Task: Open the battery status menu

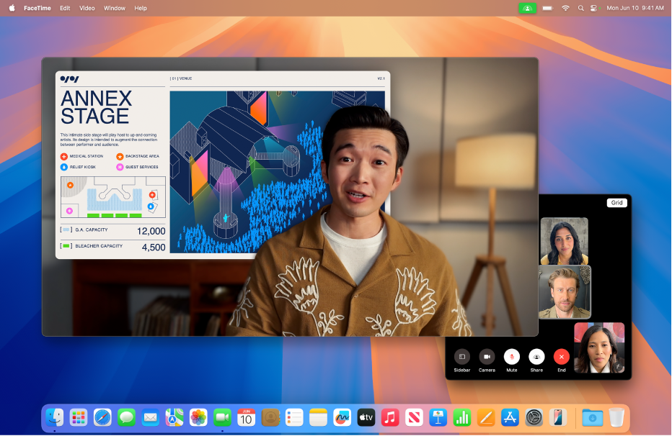Action: click(x=547, y=8)
